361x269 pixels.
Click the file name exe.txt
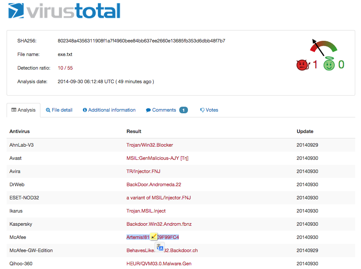[65, 54]
